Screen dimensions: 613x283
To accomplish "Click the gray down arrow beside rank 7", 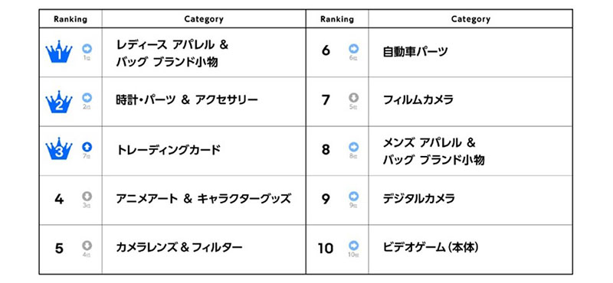I will tap(354, 98).
